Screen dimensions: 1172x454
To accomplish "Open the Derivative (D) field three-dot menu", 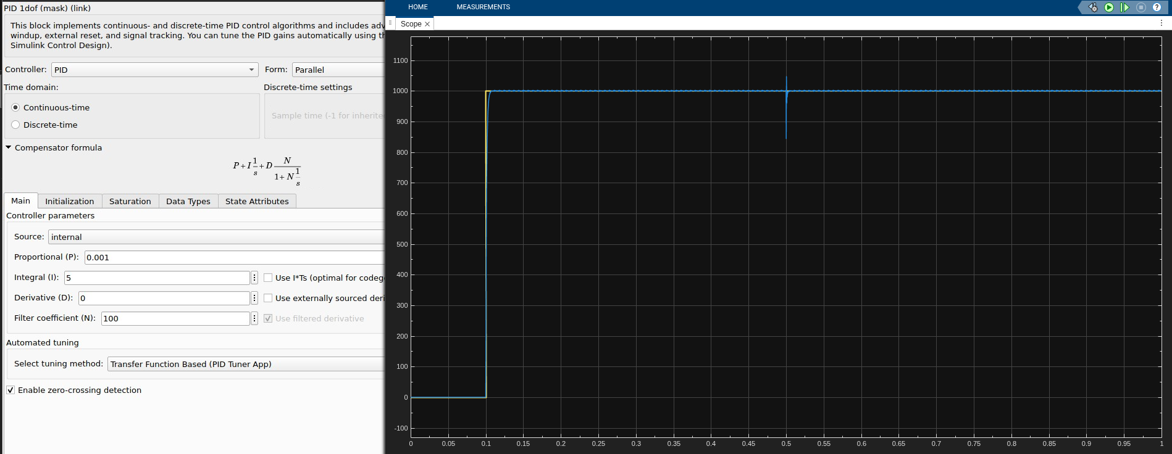I will (x=254, y=298).
